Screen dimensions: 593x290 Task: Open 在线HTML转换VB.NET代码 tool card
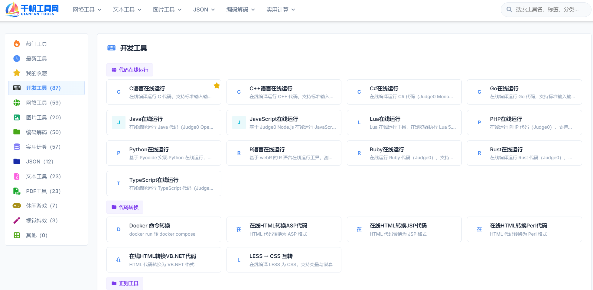pos(164,260)
